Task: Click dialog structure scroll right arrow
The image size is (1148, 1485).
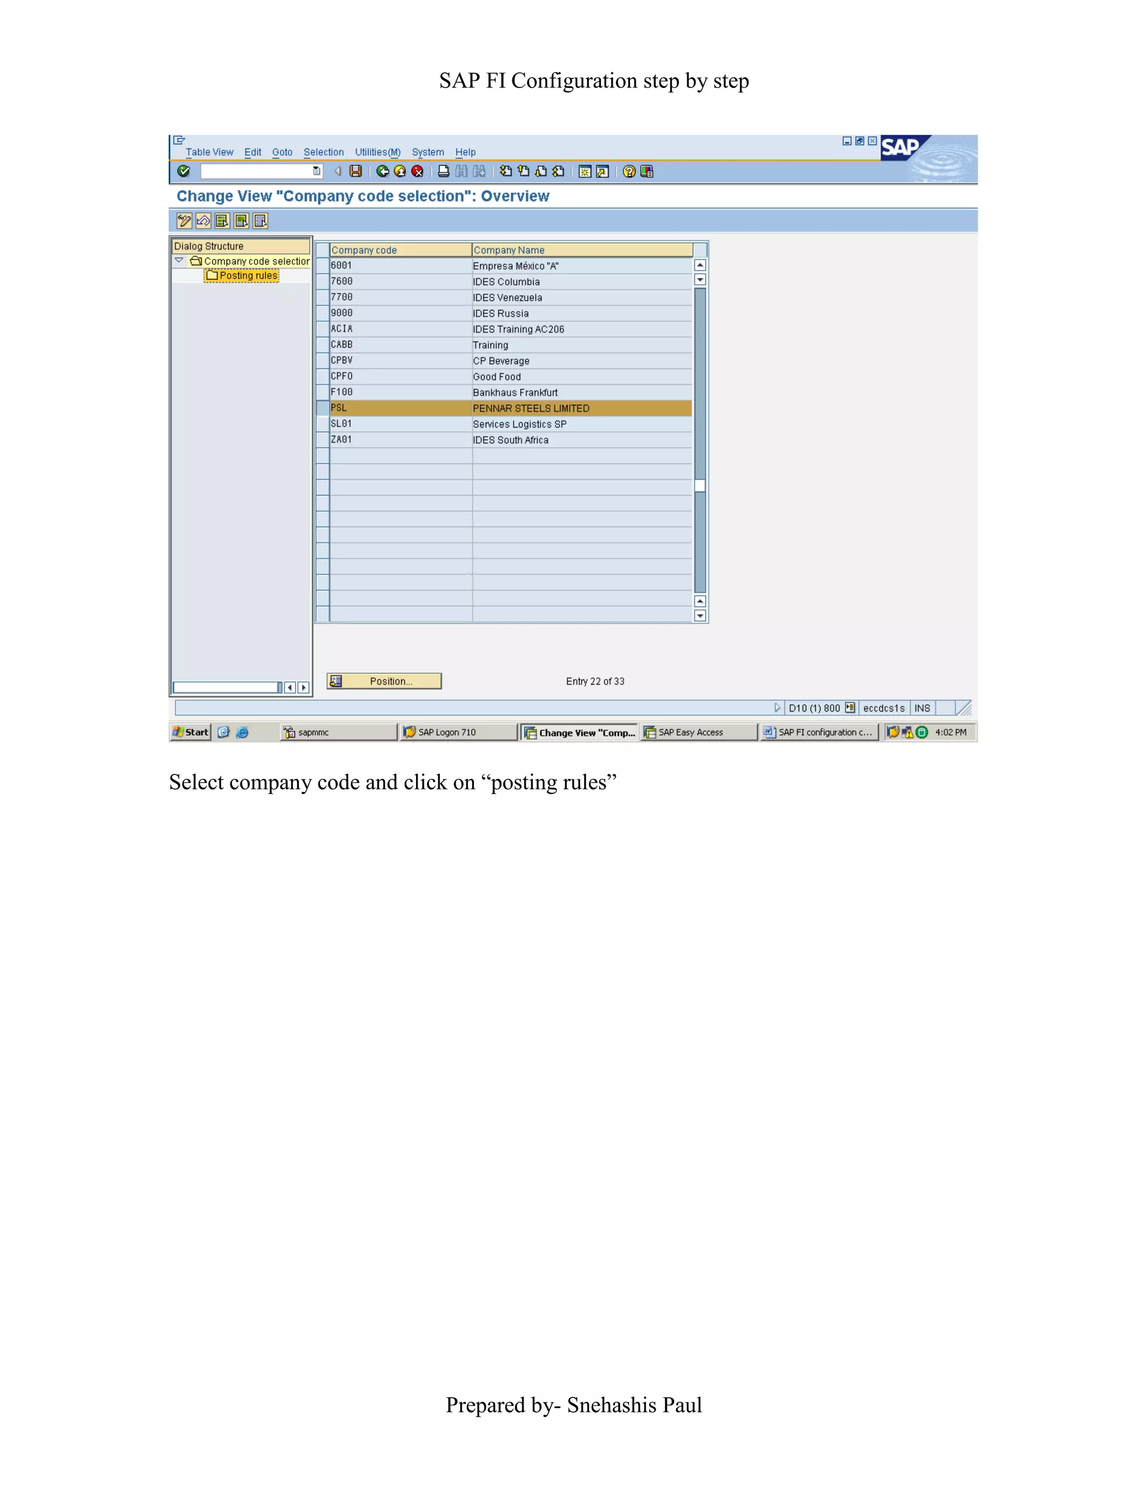Action: [x=303, y=688]
